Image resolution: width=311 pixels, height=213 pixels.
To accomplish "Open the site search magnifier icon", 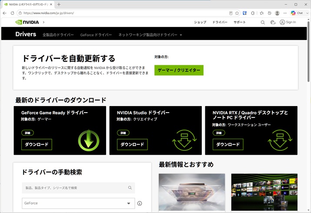I will pyautogui.click(x=263, y=23).
